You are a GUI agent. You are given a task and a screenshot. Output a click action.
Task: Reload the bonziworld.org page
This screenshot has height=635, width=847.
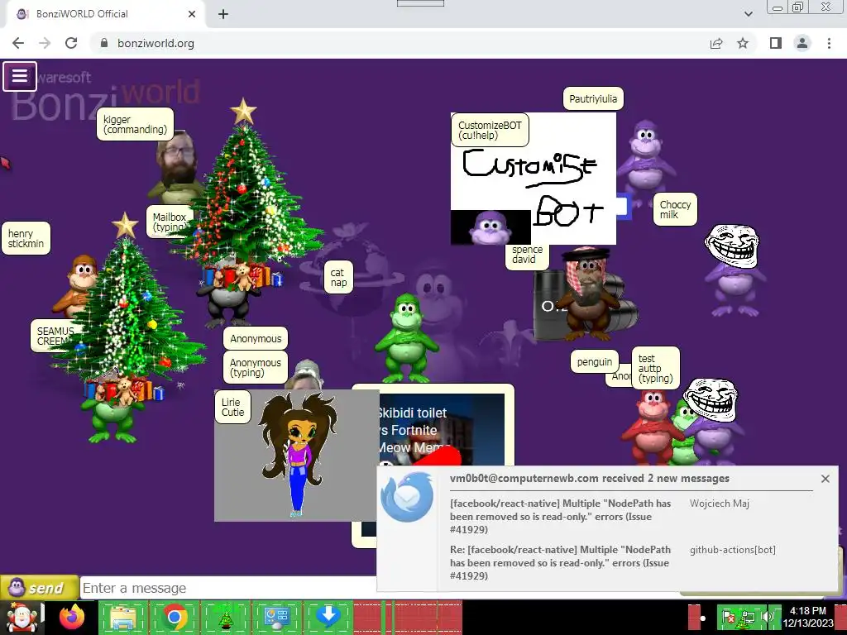point(71,43)
